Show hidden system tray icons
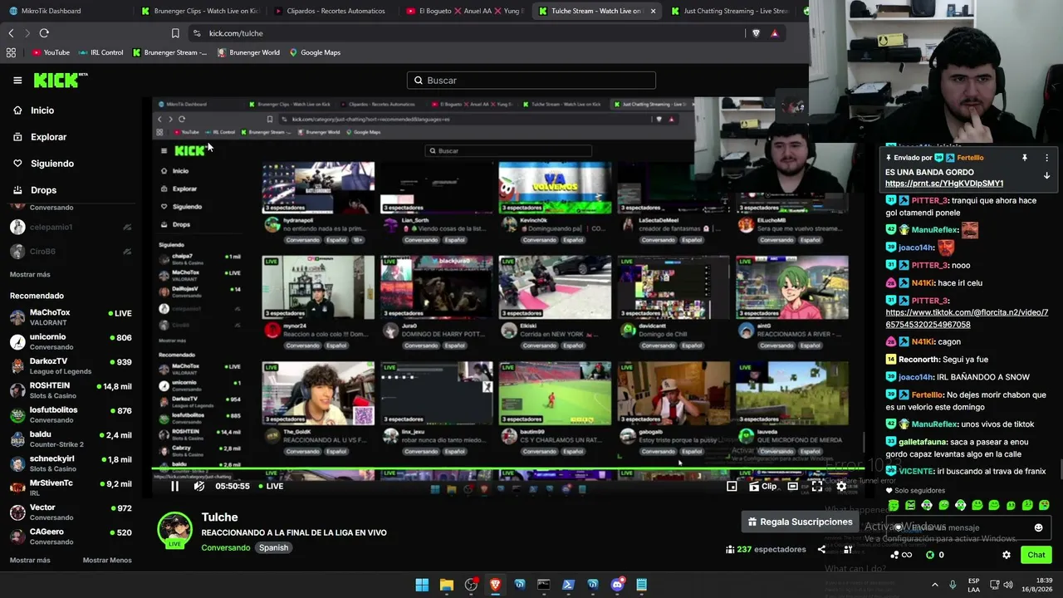Viewport: 1063px width, 598px height. pyautogui.click(x=937, y=585)
